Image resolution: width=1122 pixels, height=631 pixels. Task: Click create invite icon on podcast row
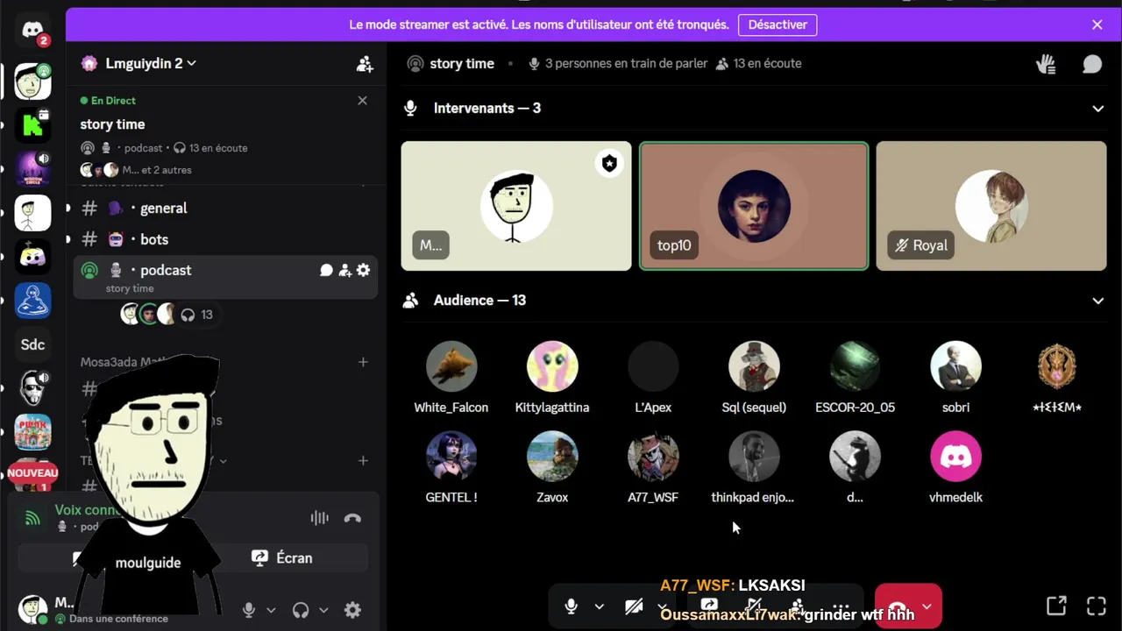pyautogui.click(x=344, y=270)
